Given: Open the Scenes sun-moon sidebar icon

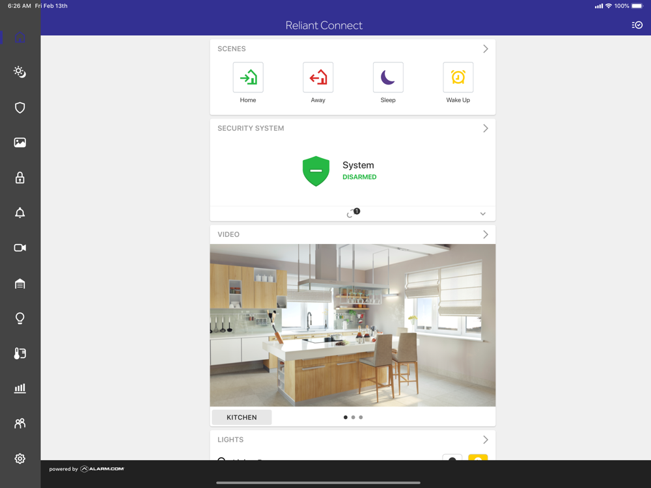Looking at the screenshot, I should (x=20, y=72).
